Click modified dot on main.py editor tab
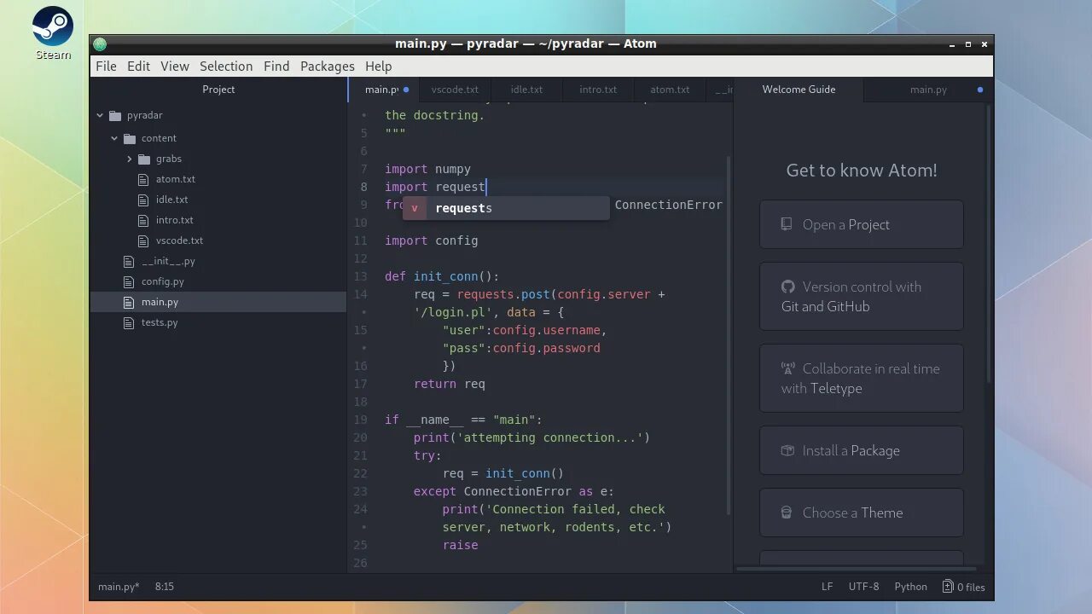 [x=406, y=90]
